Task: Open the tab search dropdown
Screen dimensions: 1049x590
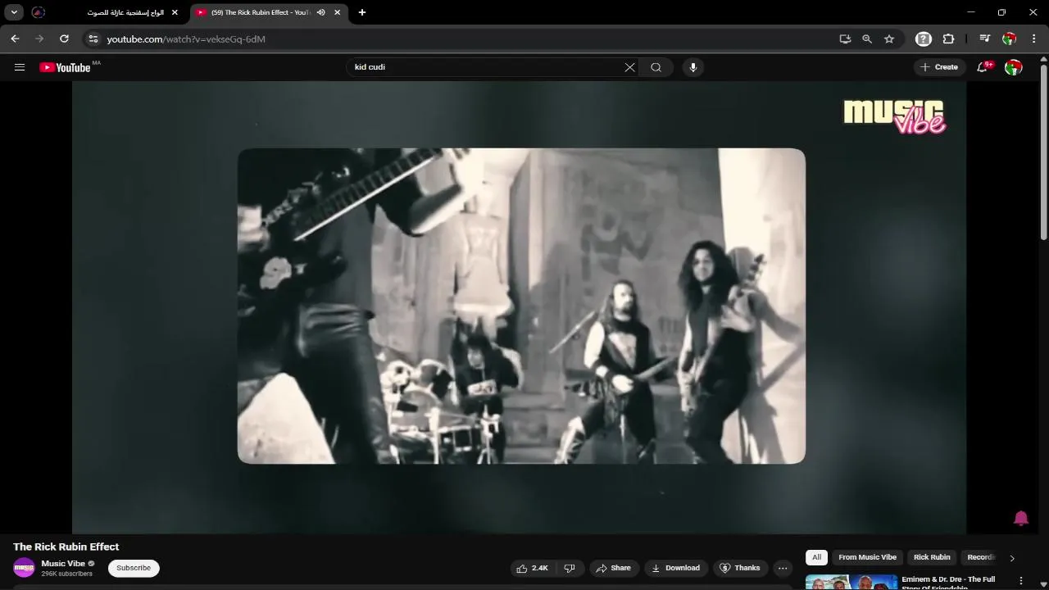Action: click(14, 12)
